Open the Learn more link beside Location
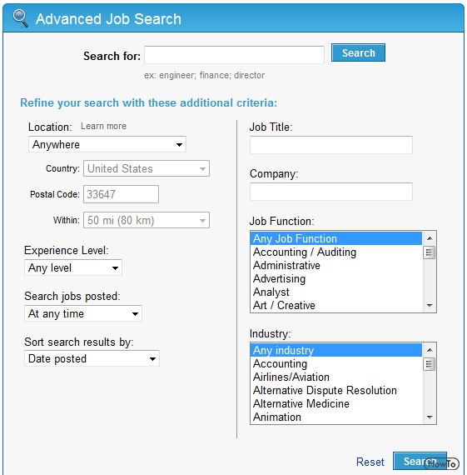Viewport: 467px width, 475px height. [x=103, y=126]
